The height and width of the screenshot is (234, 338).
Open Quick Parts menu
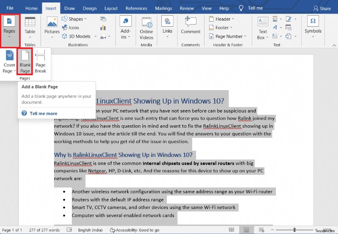click(277, 19)
